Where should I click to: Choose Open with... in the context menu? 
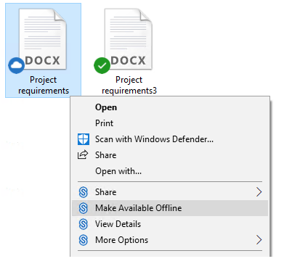tap(170, 171)
